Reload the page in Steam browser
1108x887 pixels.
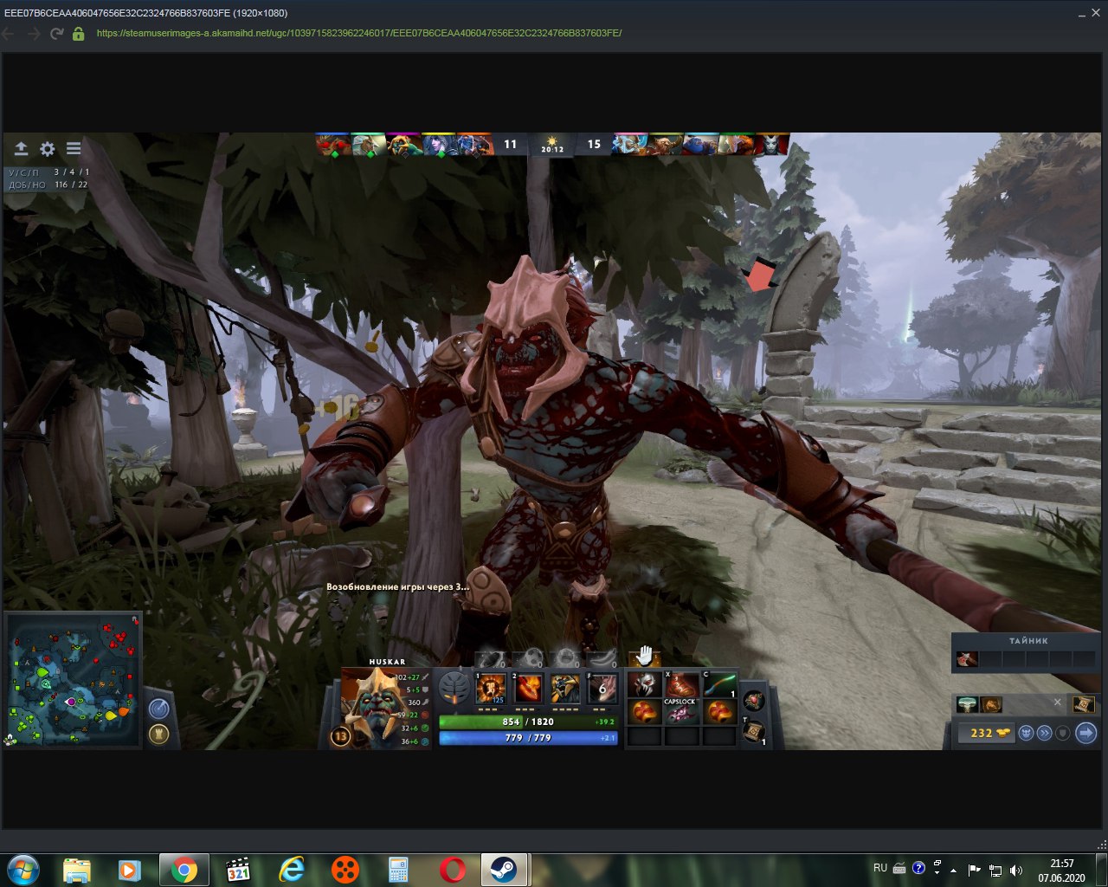pos(57,33)
